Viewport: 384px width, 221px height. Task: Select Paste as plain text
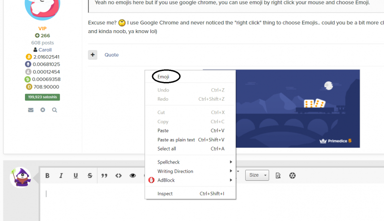[191, 140]
